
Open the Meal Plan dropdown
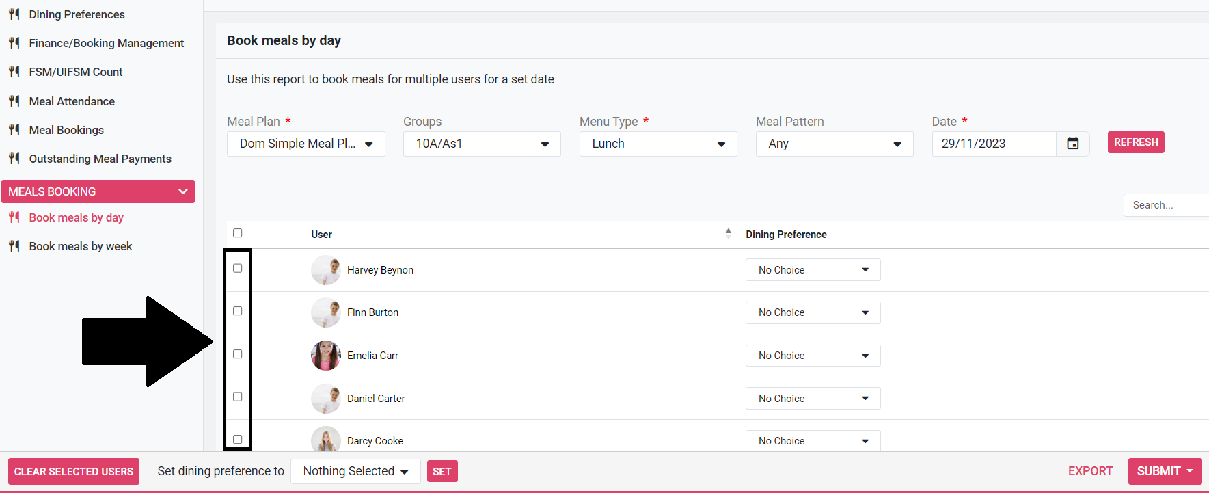click(305, 144)
